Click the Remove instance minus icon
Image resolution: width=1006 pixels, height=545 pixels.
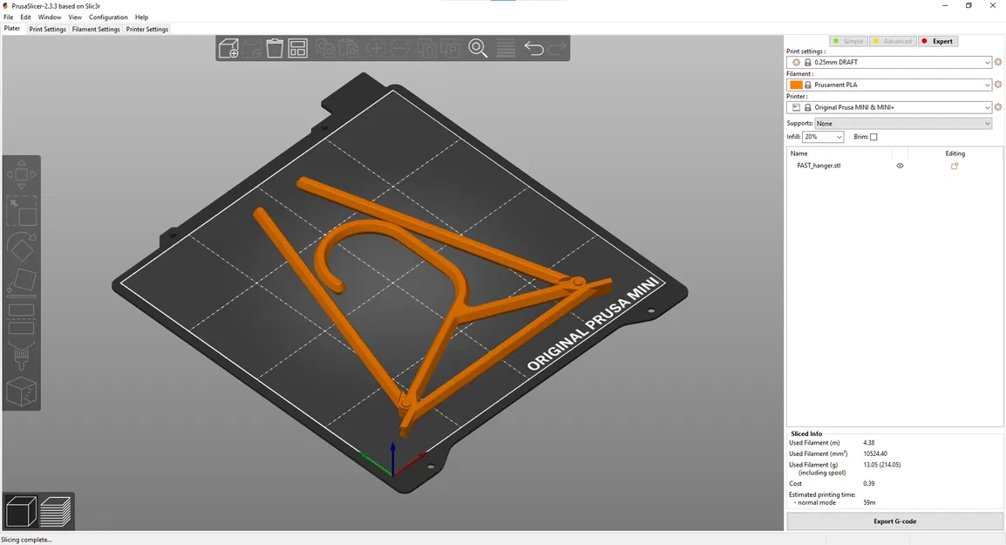point(399,48)
